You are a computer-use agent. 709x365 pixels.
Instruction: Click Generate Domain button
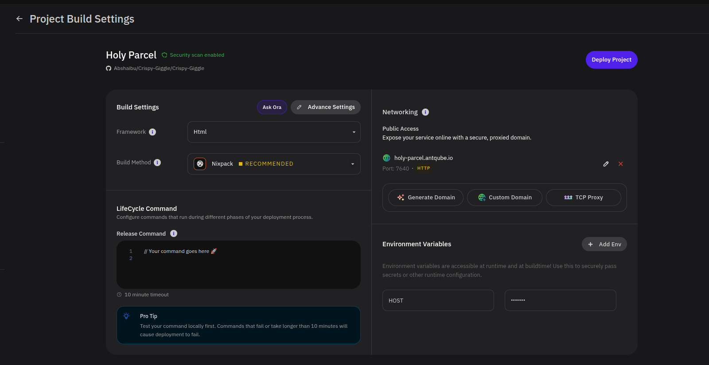426,198
